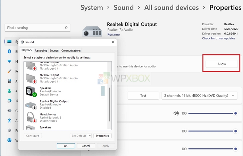Click the Rename link under Realtek(R) Audio
The image size is (243, 156).
point(114,35)
